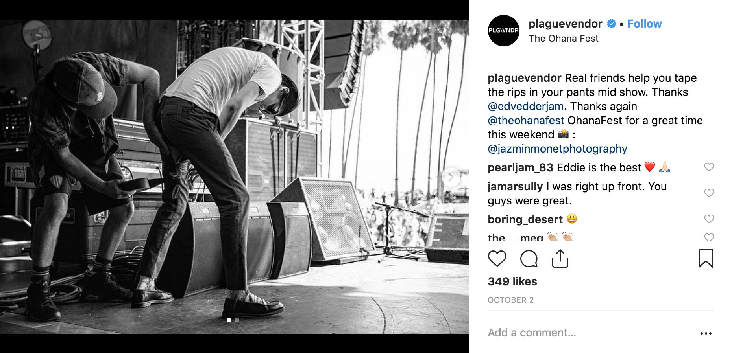Save the post with the bookmark icon
Screen dimensions: 732x353
click(706, 259)
